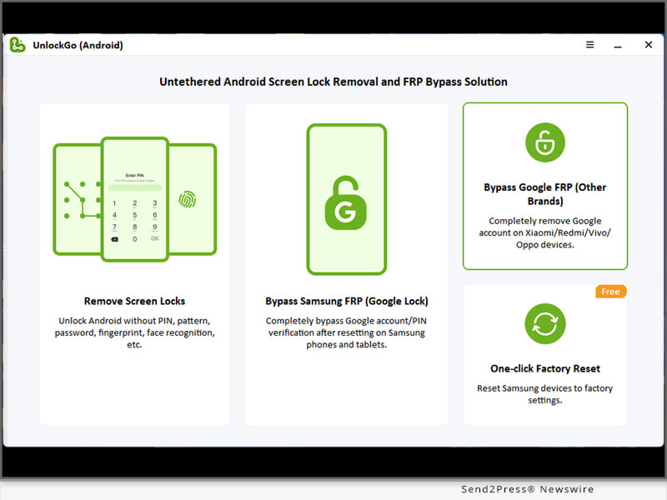Choose Bypass Samsung FRP (Google Lock)
Screen dimensions: 667x500
pyautogui.click(x=346, y=302)
